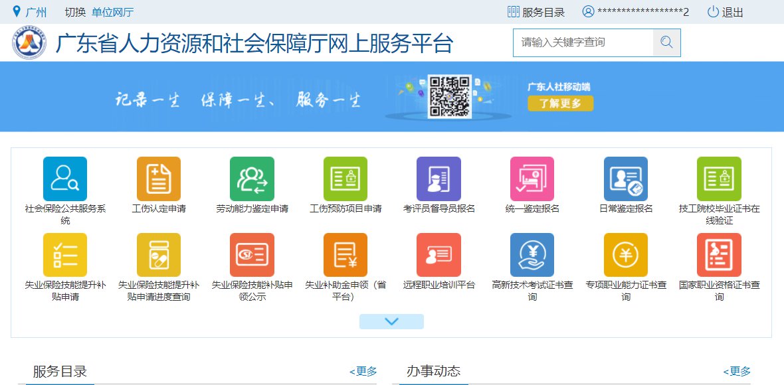Screen dimensions: 784x385
Task: Open 考评员督导员报名 icon
Action: pyautogui.click(x=439, y=179)
